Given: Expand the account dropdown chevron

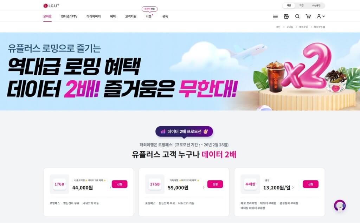Looking at the screenshot, I should click(x=324, y=16).
